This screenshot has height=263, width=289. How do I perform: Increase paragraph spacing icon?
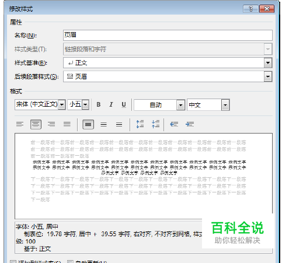[x=140, y=124]
